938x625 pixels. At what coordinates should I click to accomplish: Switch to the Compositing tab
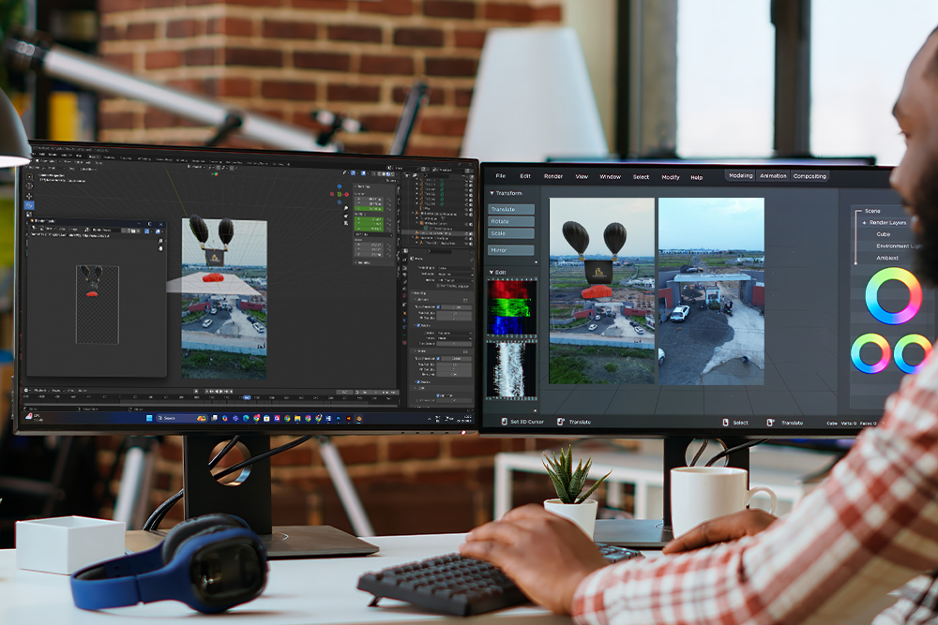(x=809, y=176)
